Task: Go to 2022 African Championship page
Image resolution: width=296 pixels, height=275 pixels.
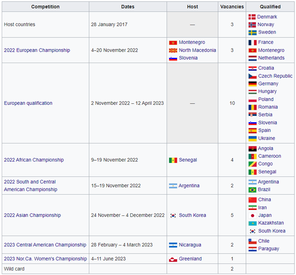Action: [x=34, y=160]
